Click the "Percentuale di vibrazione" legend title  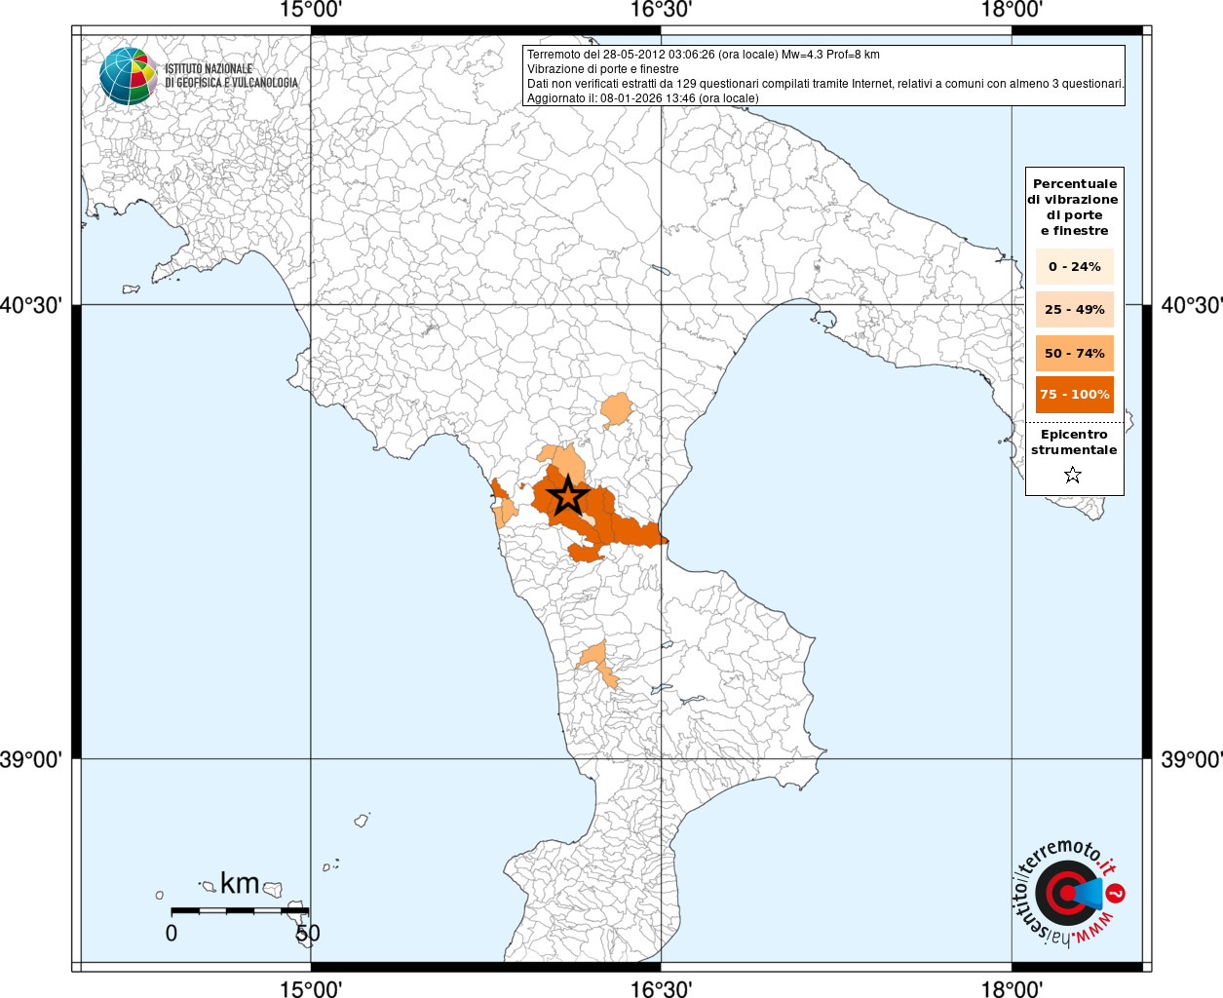1074,207
